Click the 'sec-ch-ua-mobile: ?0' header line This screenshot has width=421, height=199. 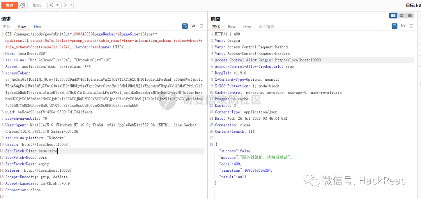pyautogui.click(x=26, y=118)
